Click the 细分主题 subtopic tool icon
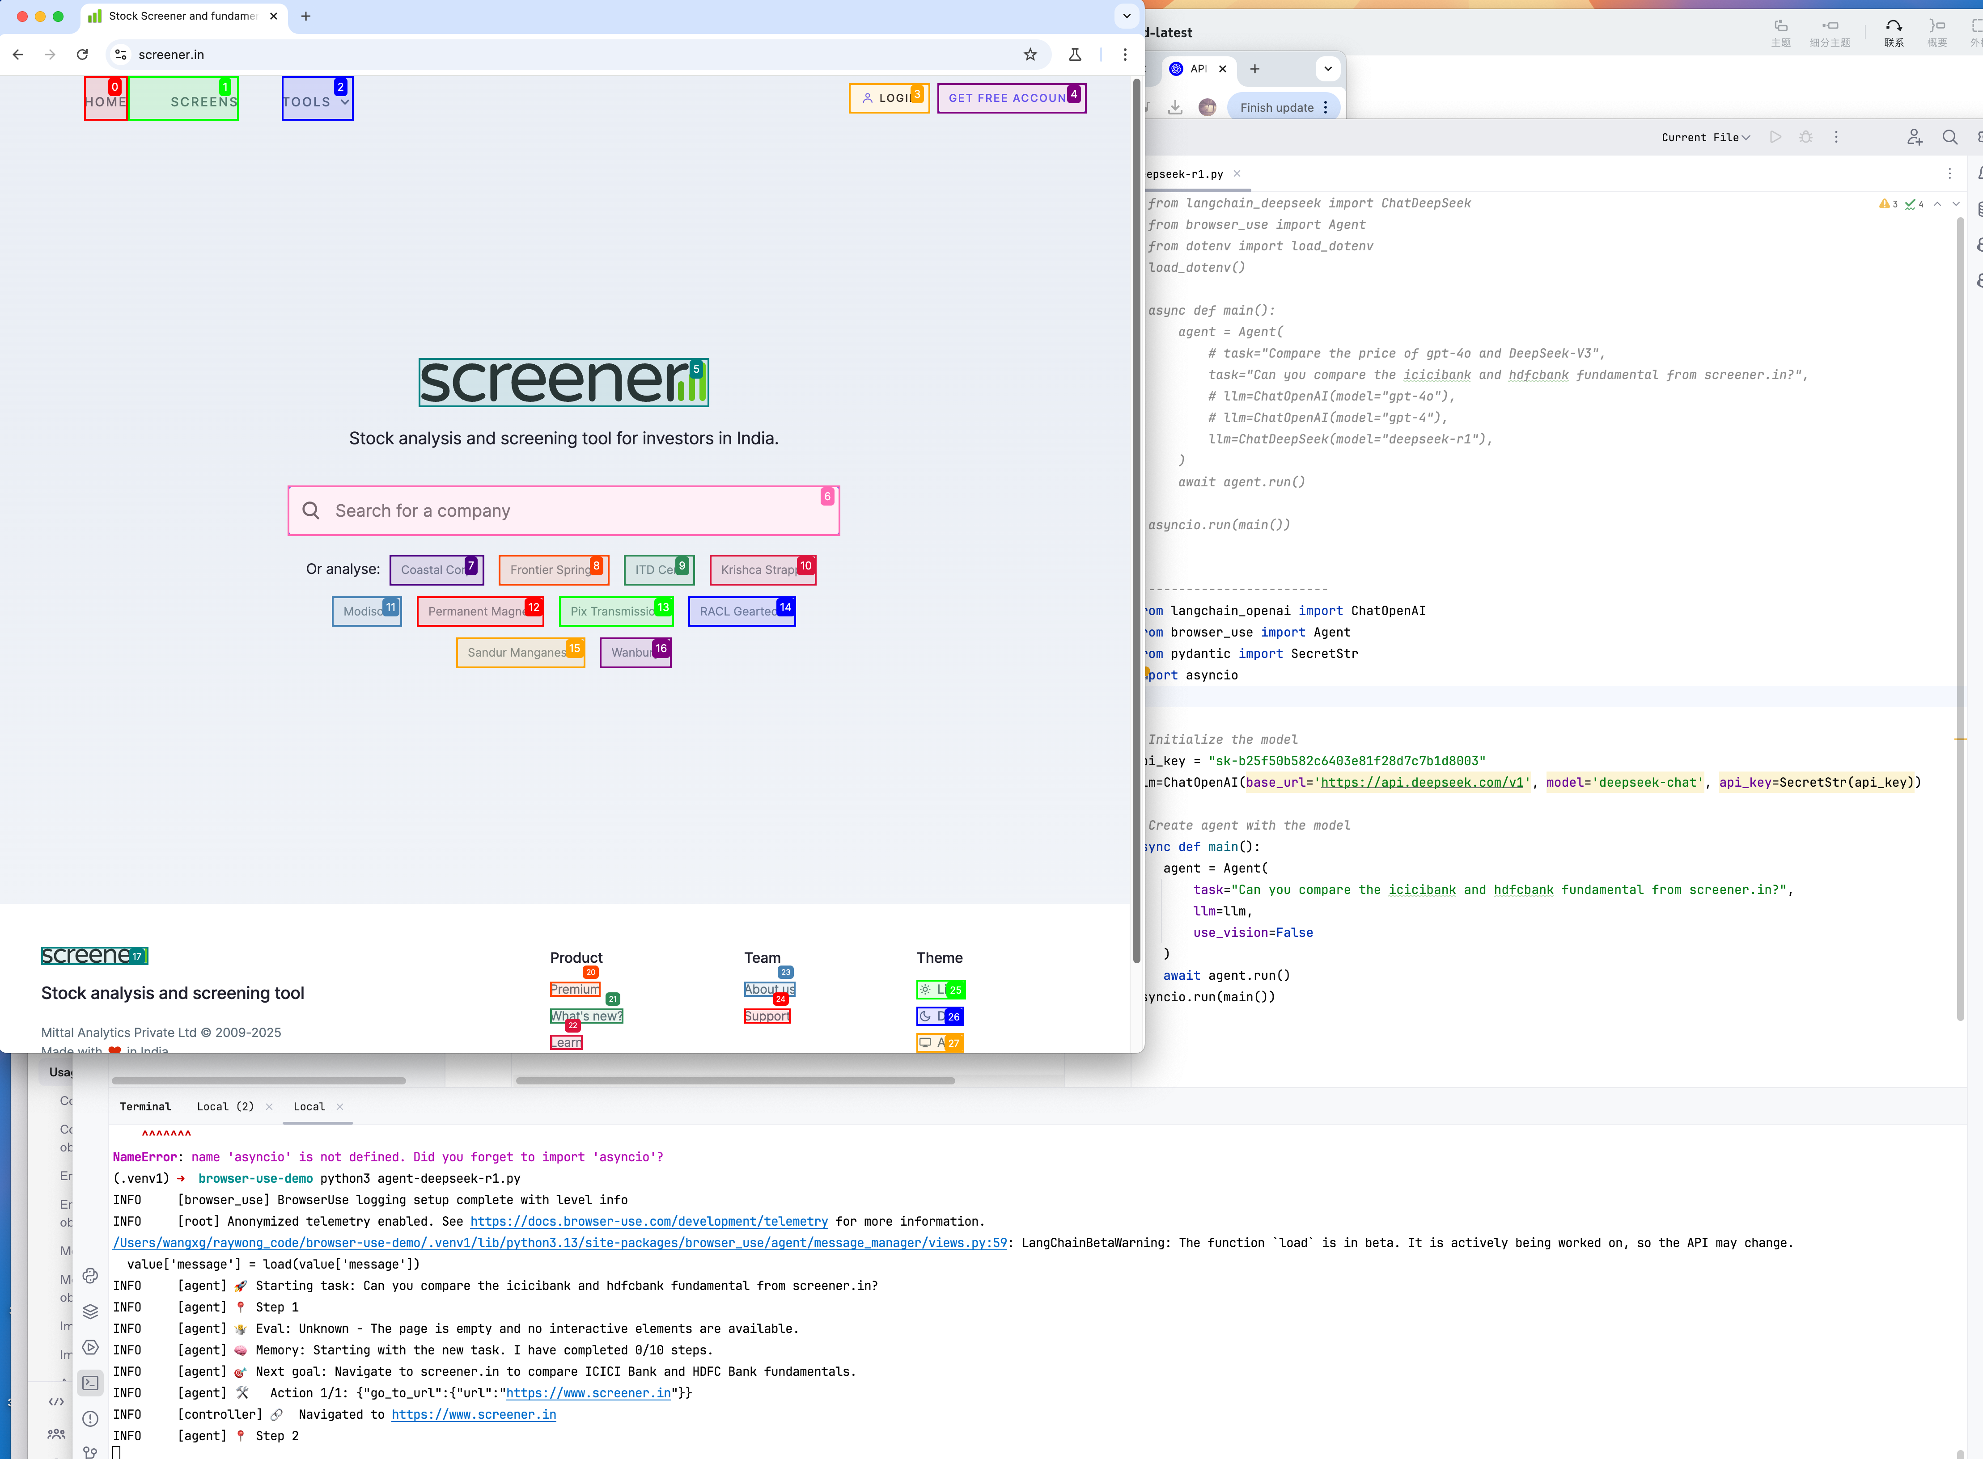The height and width of the screenshot is (1459, 1983). [1830, 33]
